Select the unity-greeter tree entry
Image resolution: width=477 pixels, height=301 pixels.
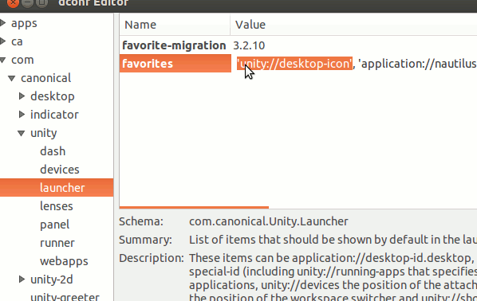65,297
